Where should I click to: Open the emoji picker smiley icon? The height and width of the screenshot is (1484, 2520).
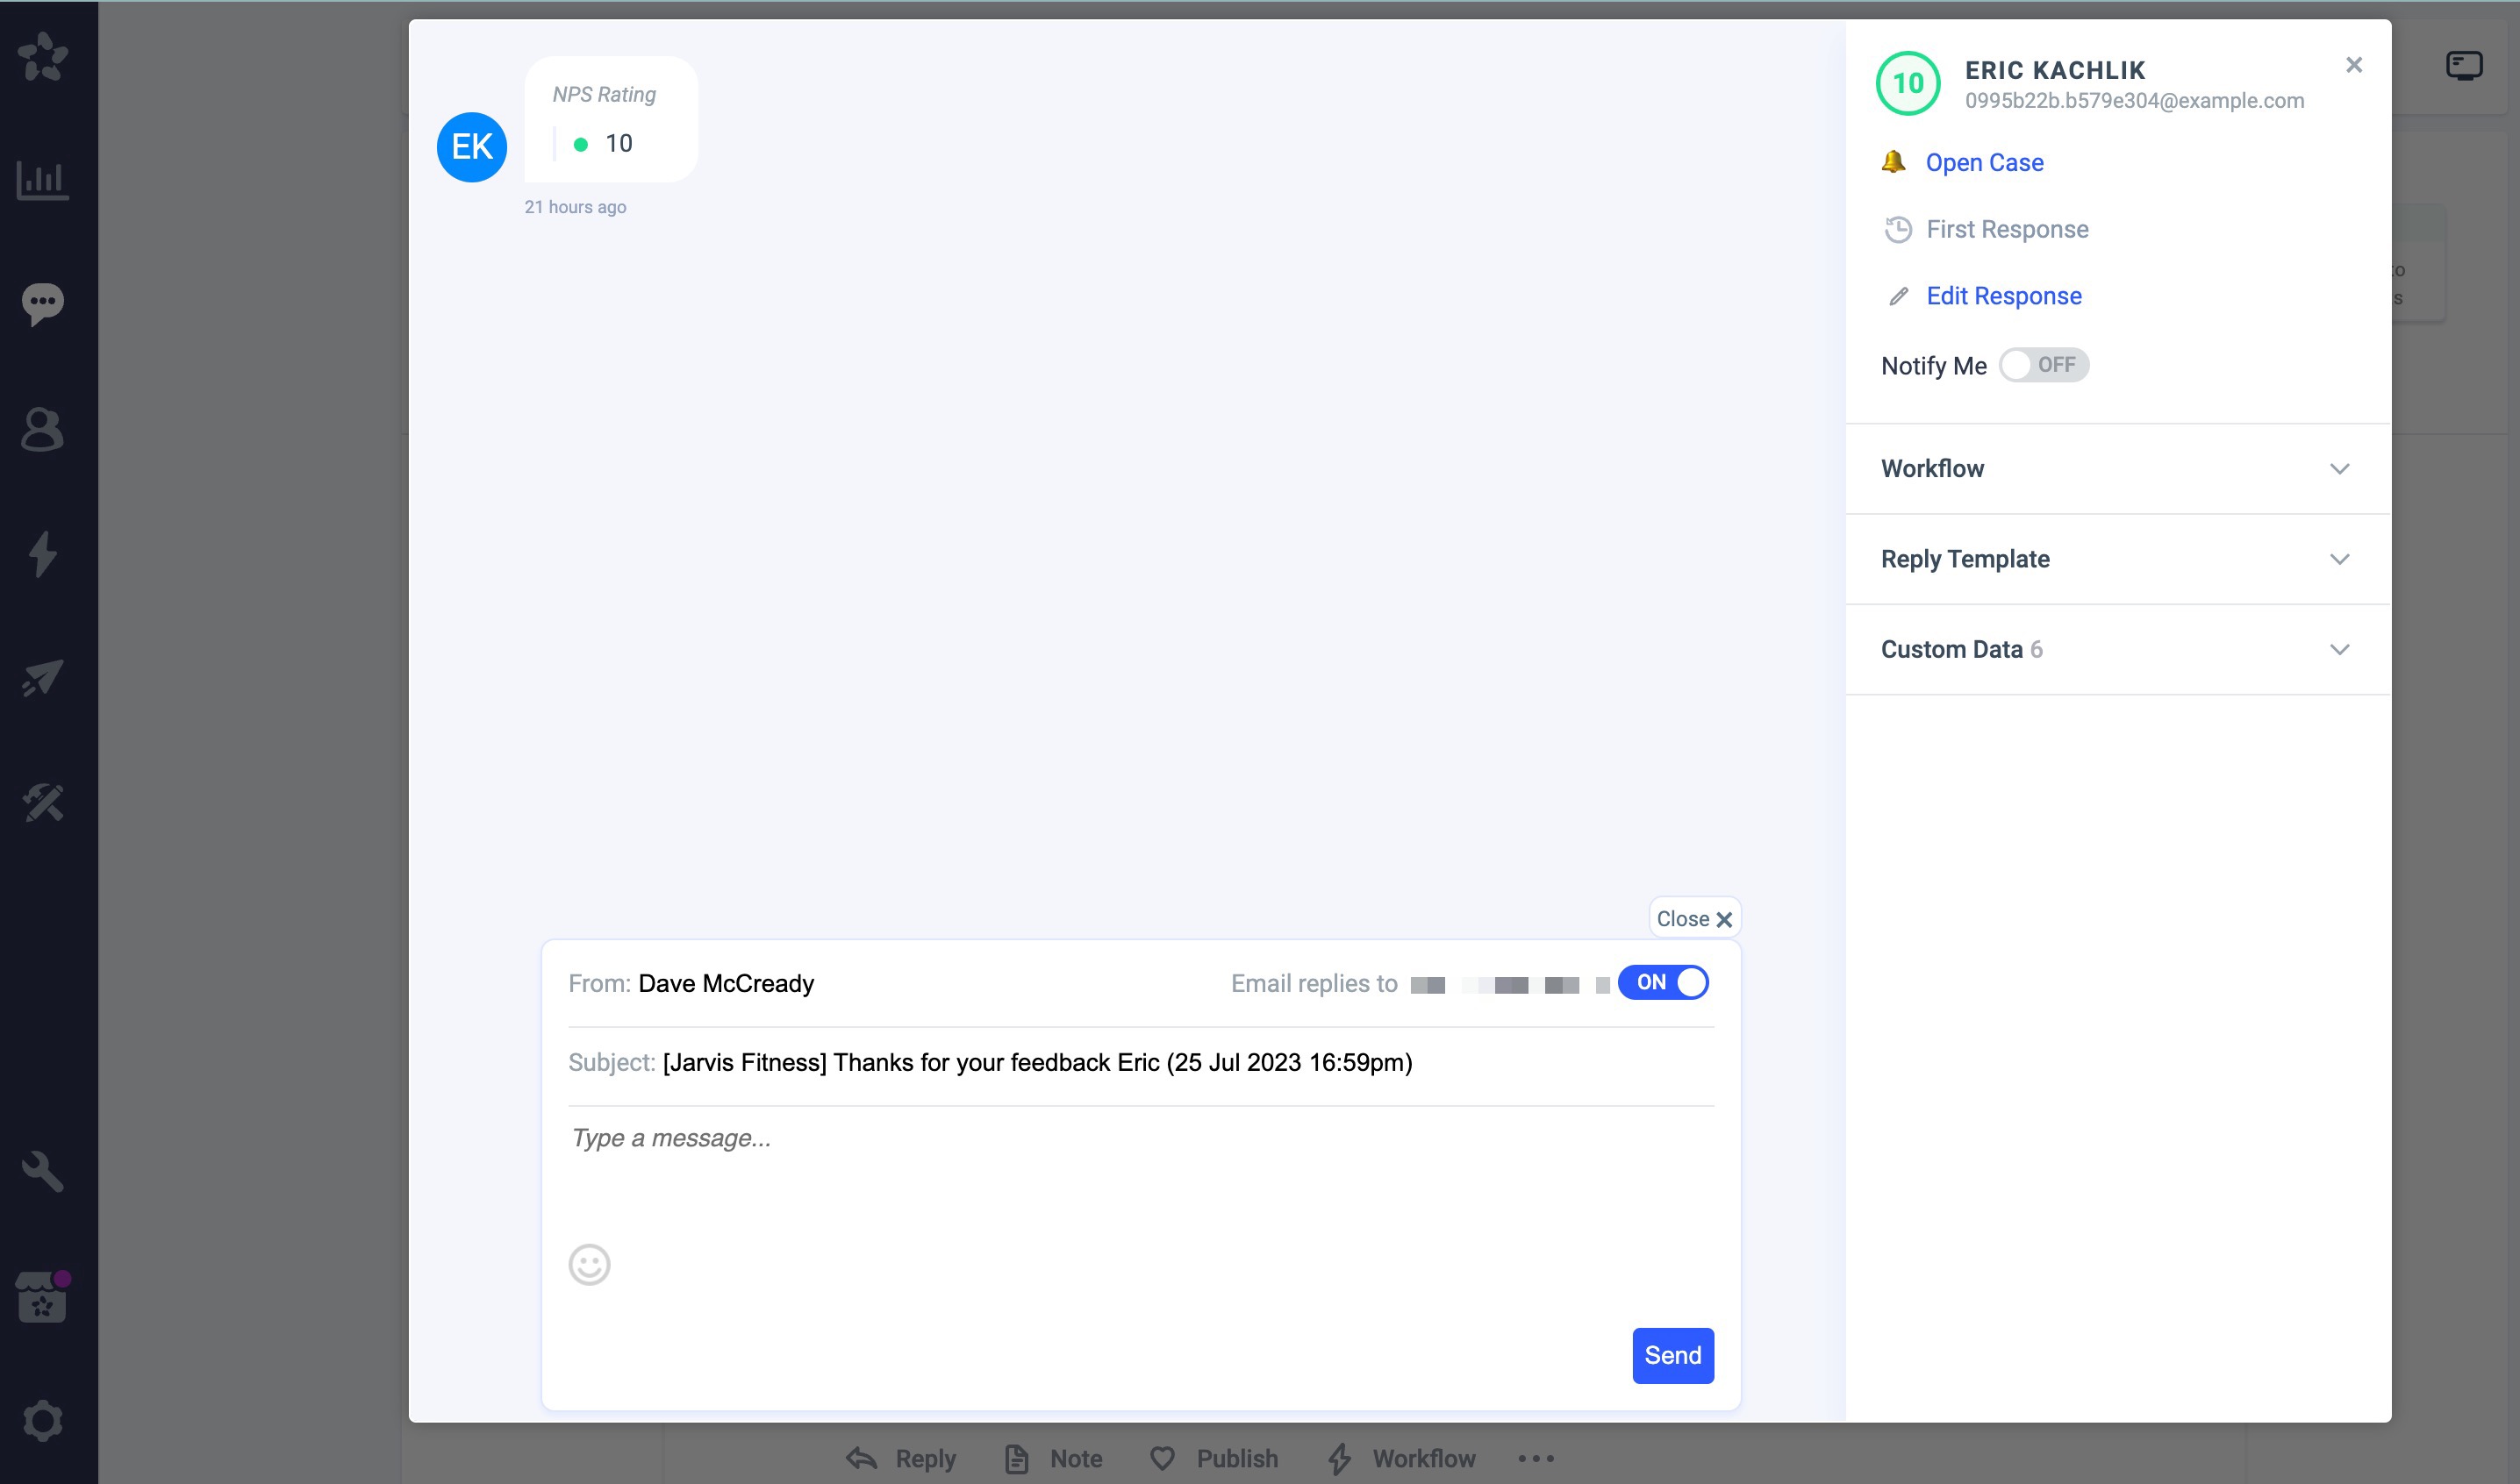[590, 1265]
